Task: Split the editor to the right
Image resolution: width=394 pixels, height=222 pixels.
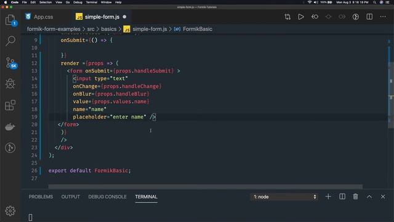Action: pos(369,17)
